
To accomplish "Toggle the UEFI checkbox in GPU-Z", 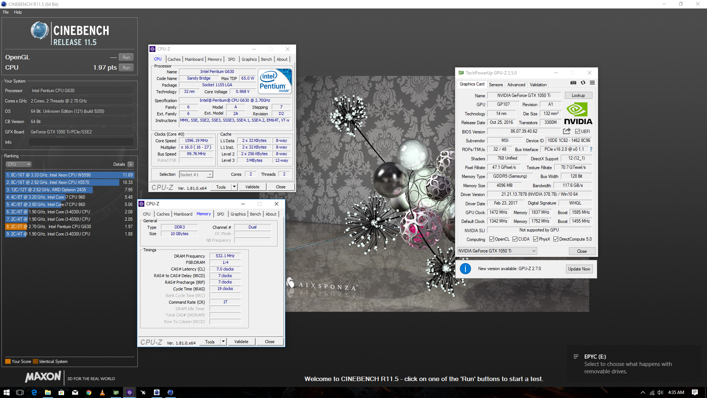I will pos(577,132).
